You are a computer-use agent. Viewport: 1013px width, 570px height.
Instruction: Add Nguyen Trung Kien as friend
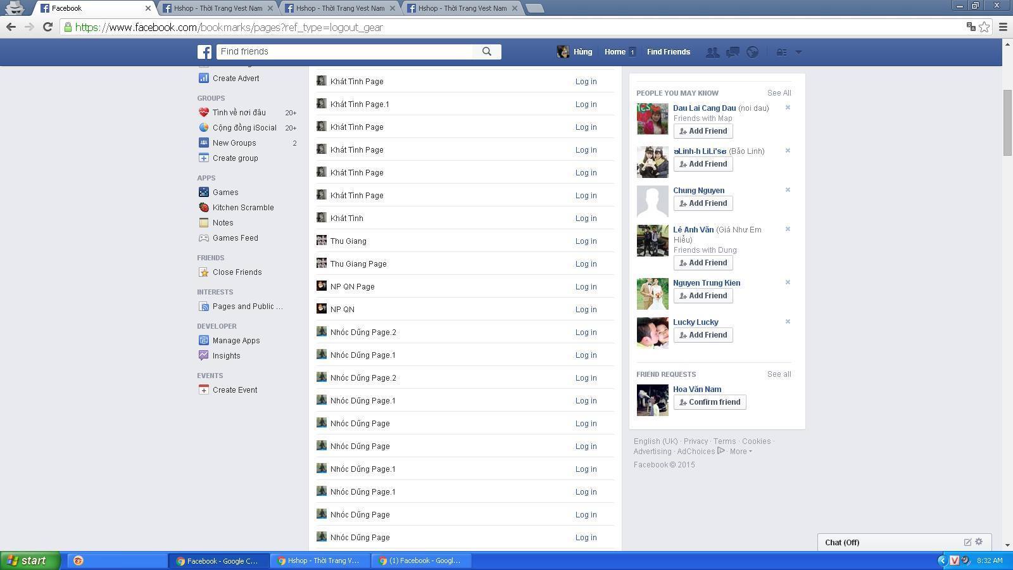(703, 296)
